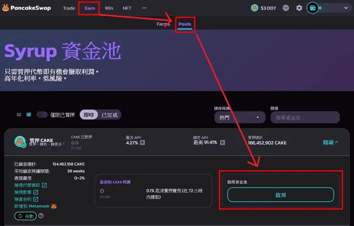Select the 即時 live pools option
Screen dimensions: 354x226
[x=88, y=115]
